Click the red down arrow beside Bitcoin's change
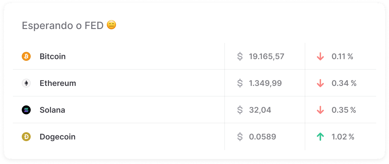 tap(320, 56)
